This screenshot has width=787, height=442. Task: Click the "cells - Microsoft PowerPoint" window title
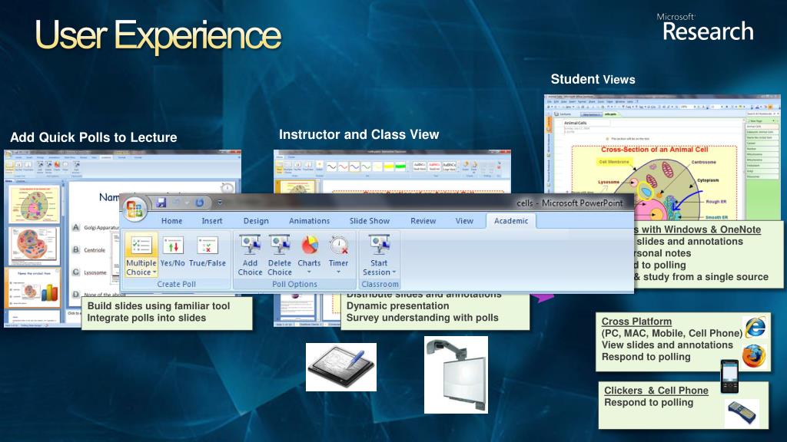(569, 203)
